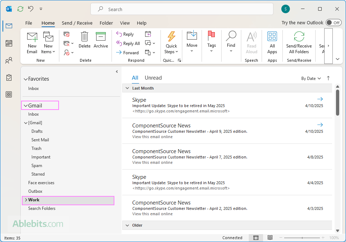346x242 pixels.
Task: Open More Apps grid in sidebar
Action: tap(9, 95)
